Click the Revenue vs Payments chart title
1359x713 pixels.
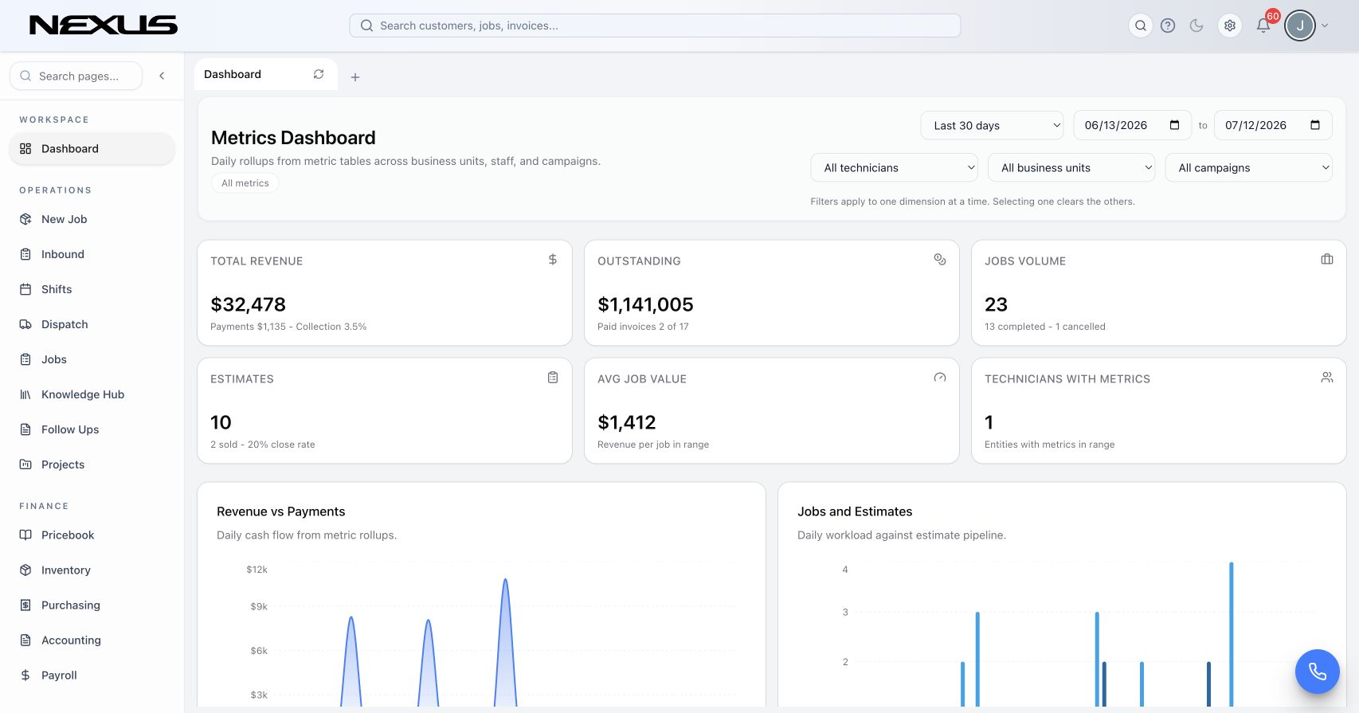click(x=281, y=511)
